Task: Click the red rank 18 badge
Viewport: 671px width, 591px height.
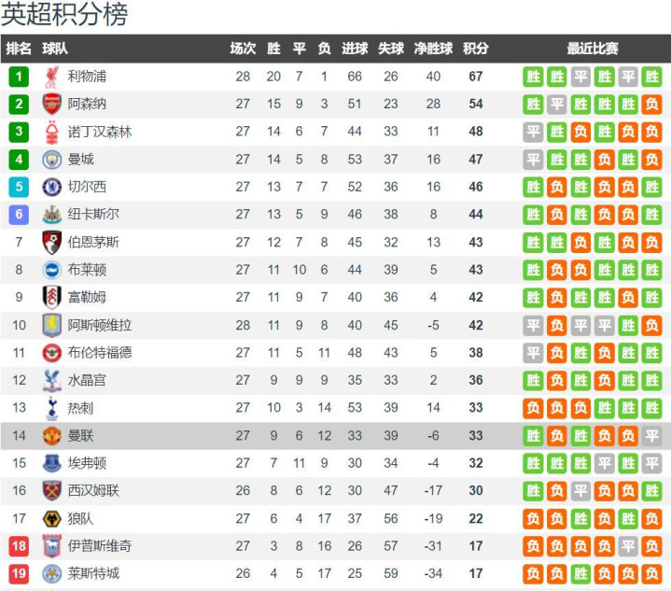Action: (x=19, y=546)
